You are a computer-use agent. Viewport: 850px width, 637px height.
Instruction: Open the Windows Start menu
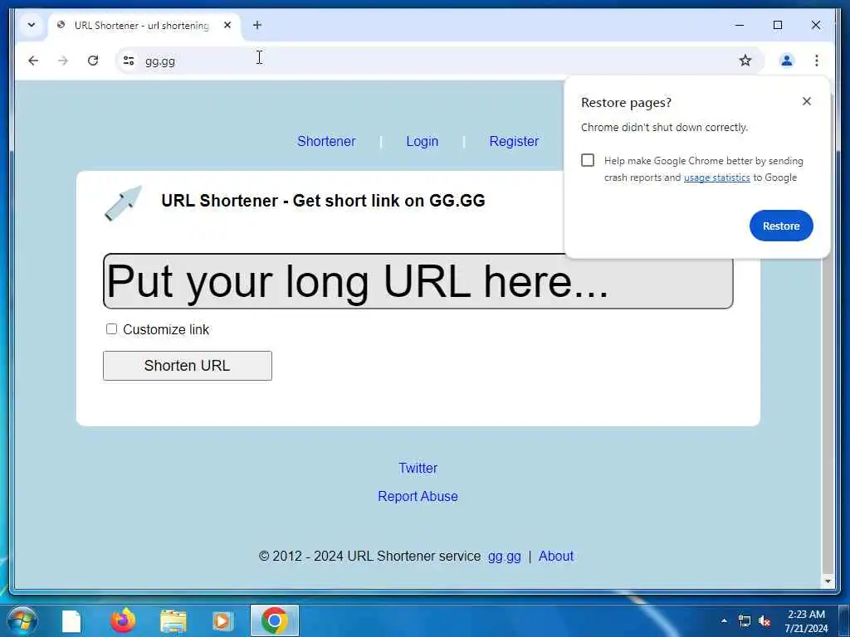point(22,620)
